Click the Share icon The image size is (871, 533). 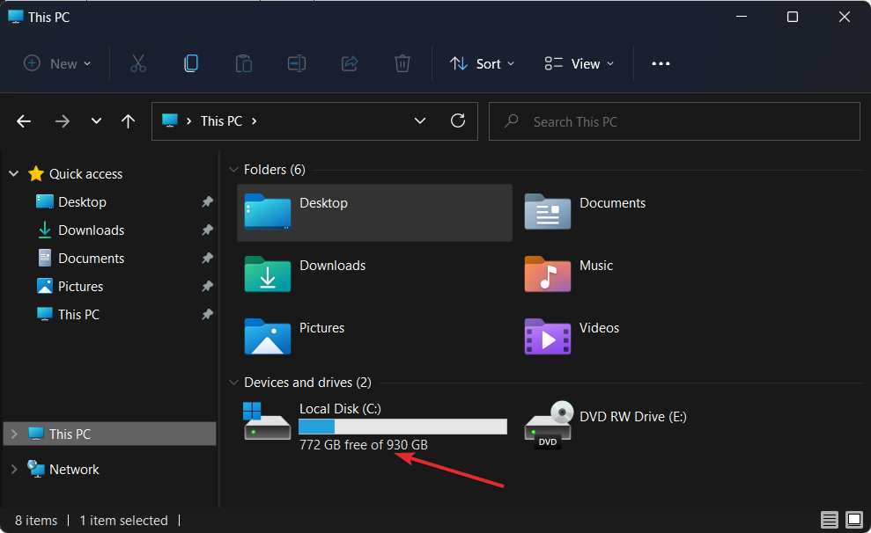click(349, 63)
